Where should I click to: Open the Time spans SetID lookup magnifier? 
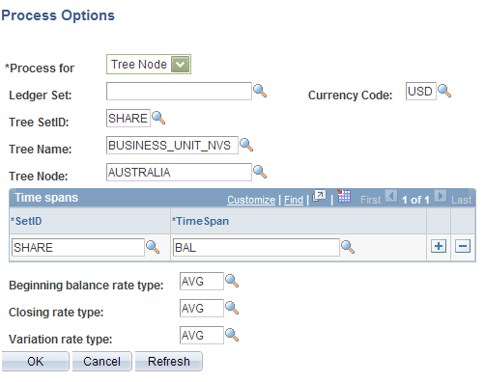pyautogui.click(x=153, y=247)
